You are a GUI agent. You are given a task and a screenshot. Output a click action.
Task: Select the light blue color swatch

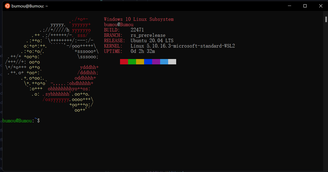[164, 61]
